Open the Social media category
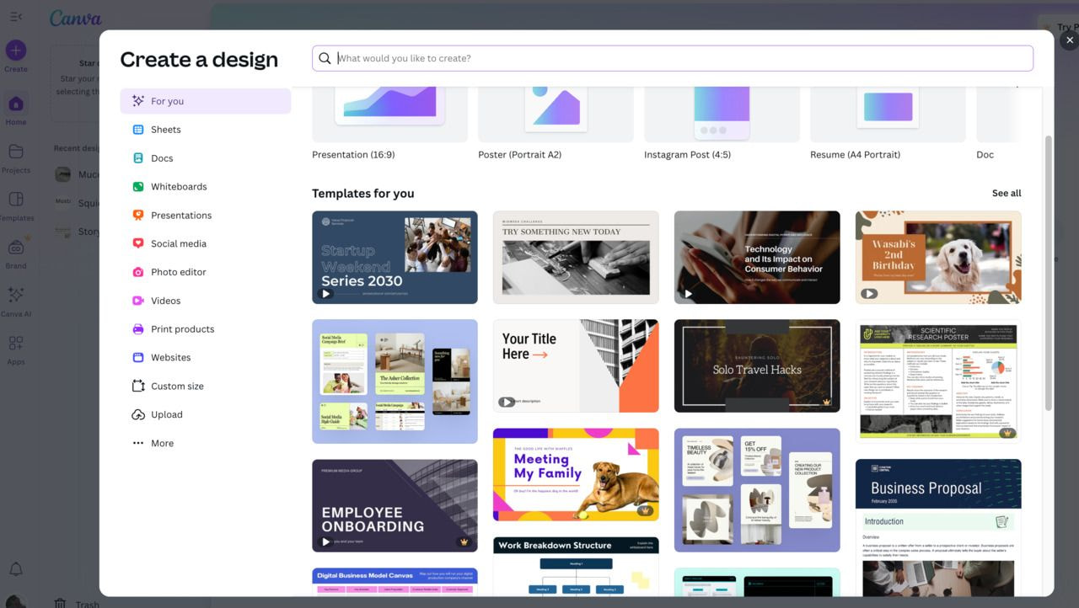This screenshot has height=608, width=1079. pos(178,243)
